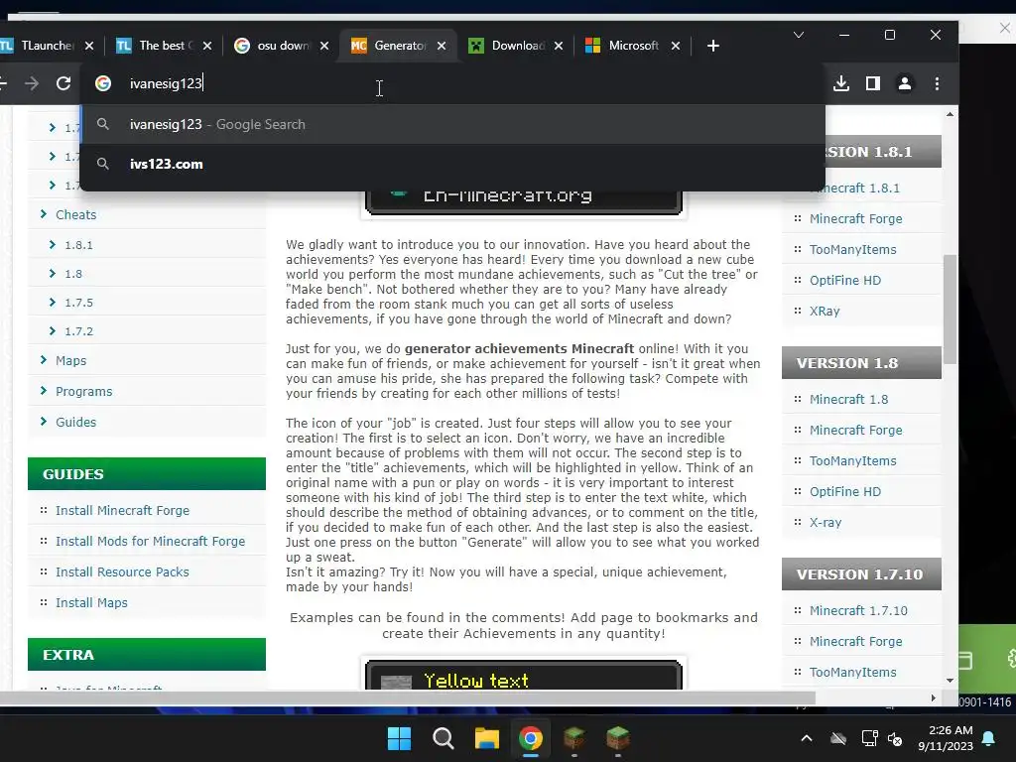
Task: Reload the page with the refresh icon
Action: pos(63,83)
